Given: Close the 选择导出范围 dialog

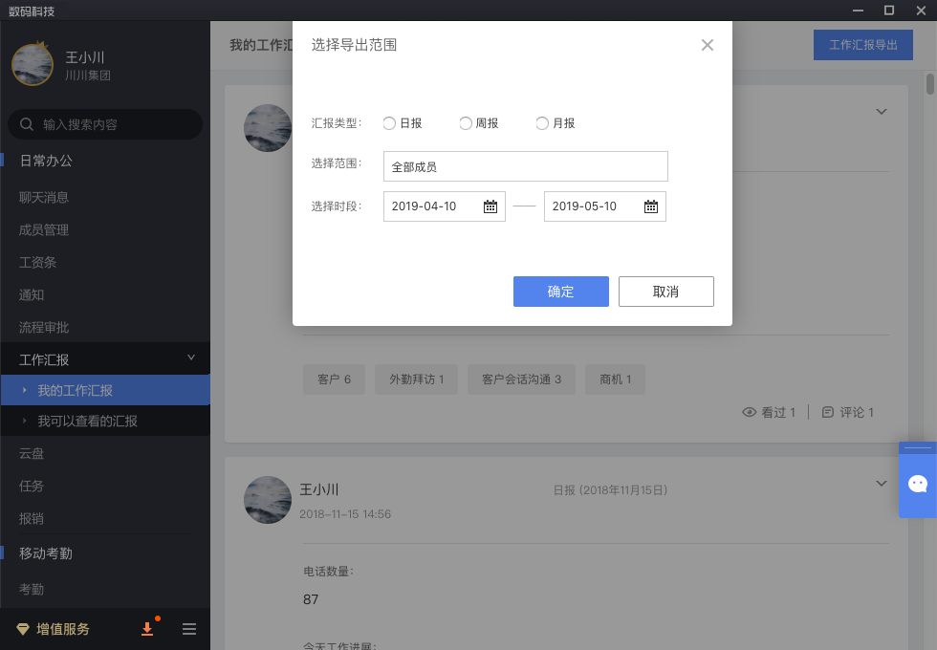Looking at the screenshot, I should 707,45.
